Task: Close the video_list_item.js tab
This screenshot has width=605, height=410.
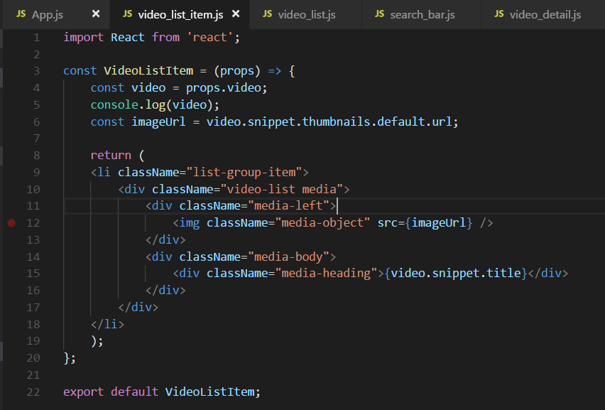Action: point(236,14)
